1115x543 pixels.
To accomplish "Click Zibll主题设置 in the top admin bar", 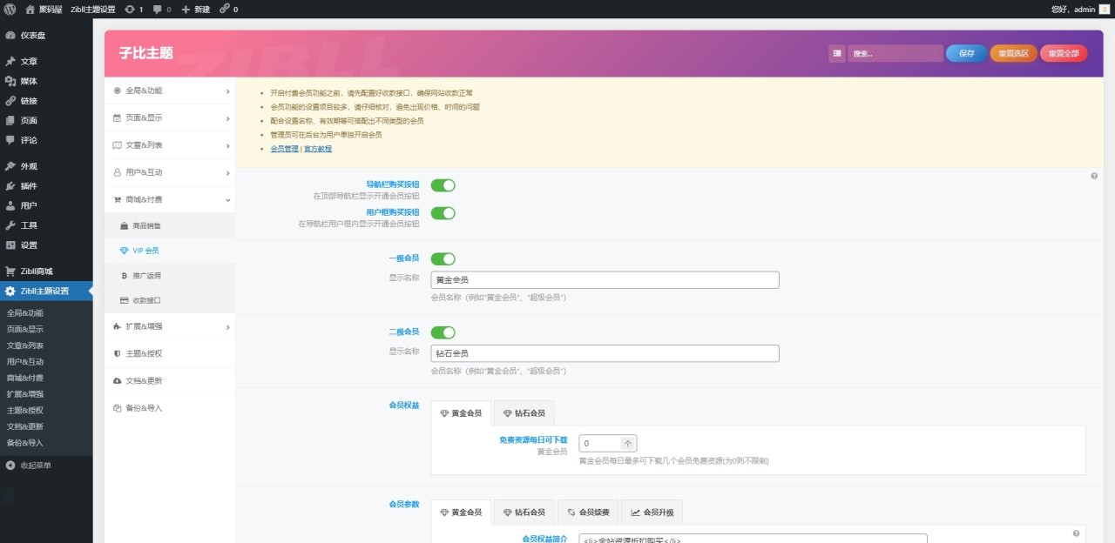I will click(92, 9).
